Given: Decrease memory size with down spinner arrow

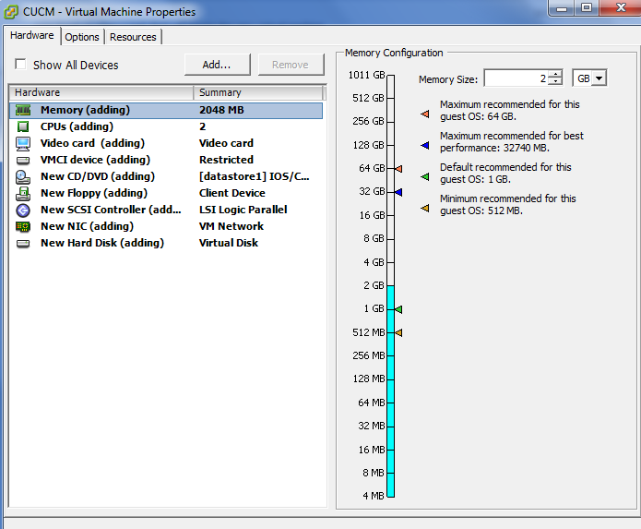Looking at the screenshot, I should pos(555,83).
